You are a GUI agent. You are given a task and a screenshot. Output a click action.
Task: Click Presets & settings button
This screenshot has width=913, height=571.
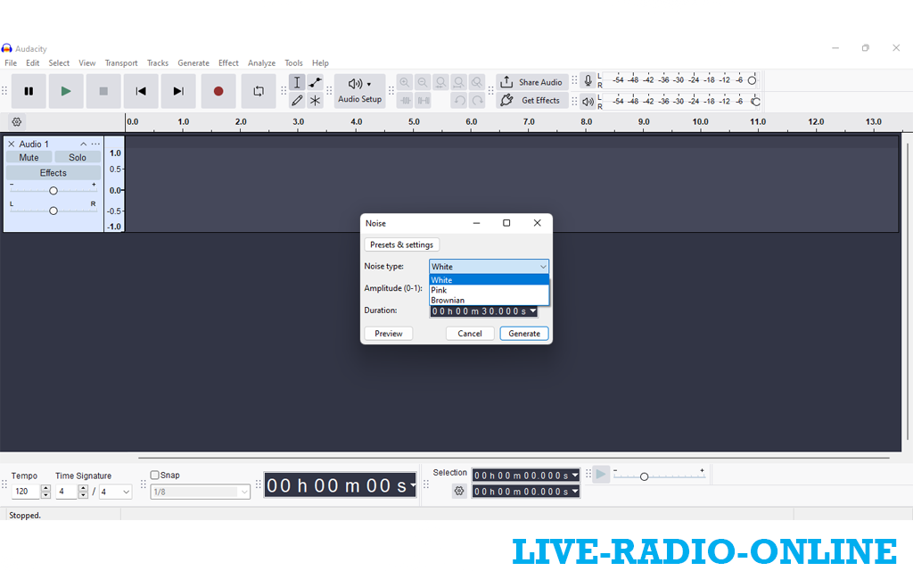(401, 244)
